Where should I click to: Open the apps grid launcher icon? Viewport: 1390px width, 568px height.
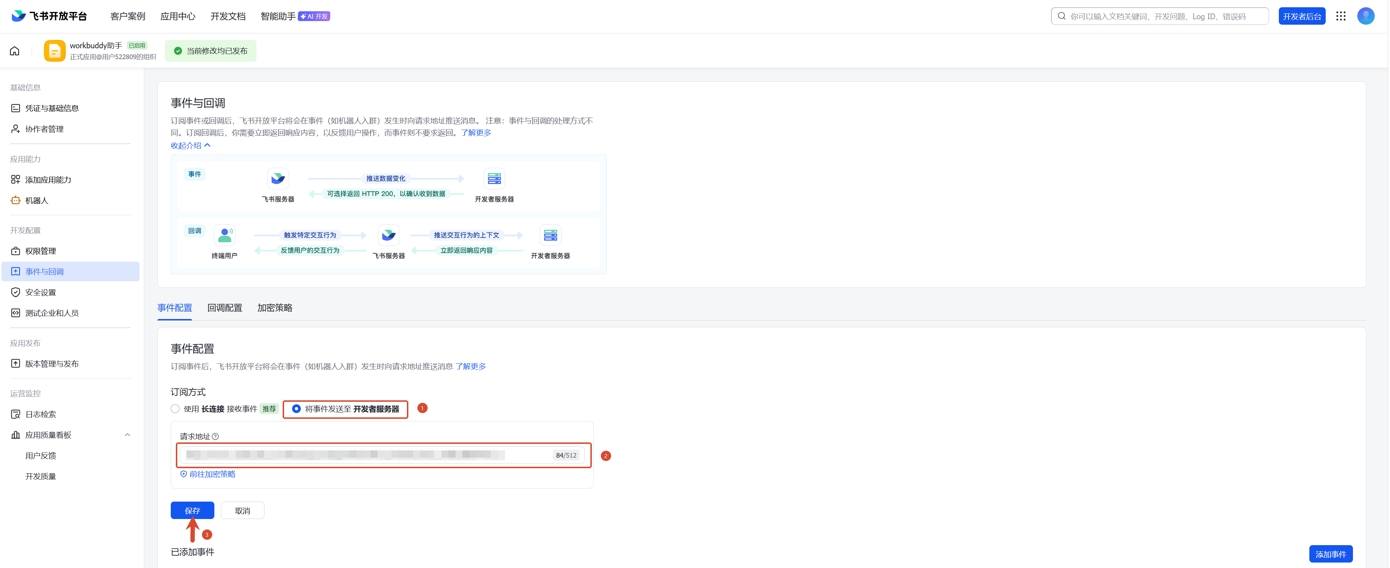[x=1340, y=16]
